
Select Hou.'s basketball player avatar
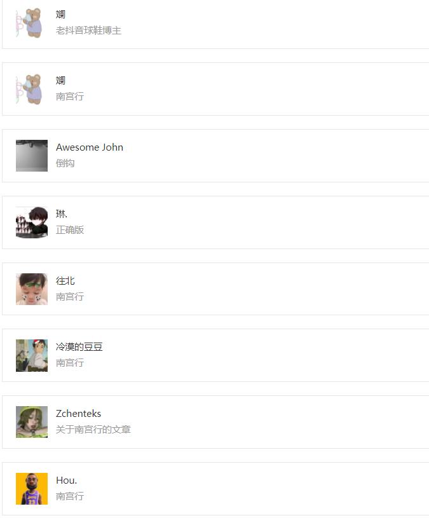pos(32,489)
